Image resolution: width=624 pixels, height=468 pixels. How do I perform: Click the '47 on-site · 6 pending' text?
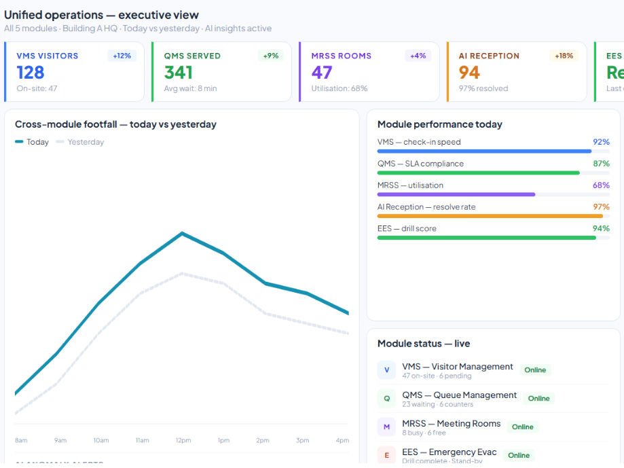[x=437, y=376]
